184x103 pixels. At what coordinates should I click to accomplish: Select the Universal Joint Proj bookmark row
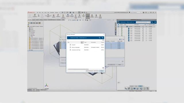[x=86, y=50]
